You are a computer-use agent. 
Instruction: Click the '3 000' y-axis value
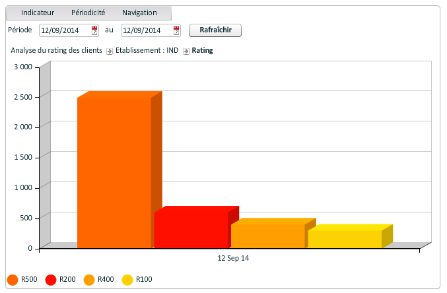pyautogui.click(x=23, y=67)
